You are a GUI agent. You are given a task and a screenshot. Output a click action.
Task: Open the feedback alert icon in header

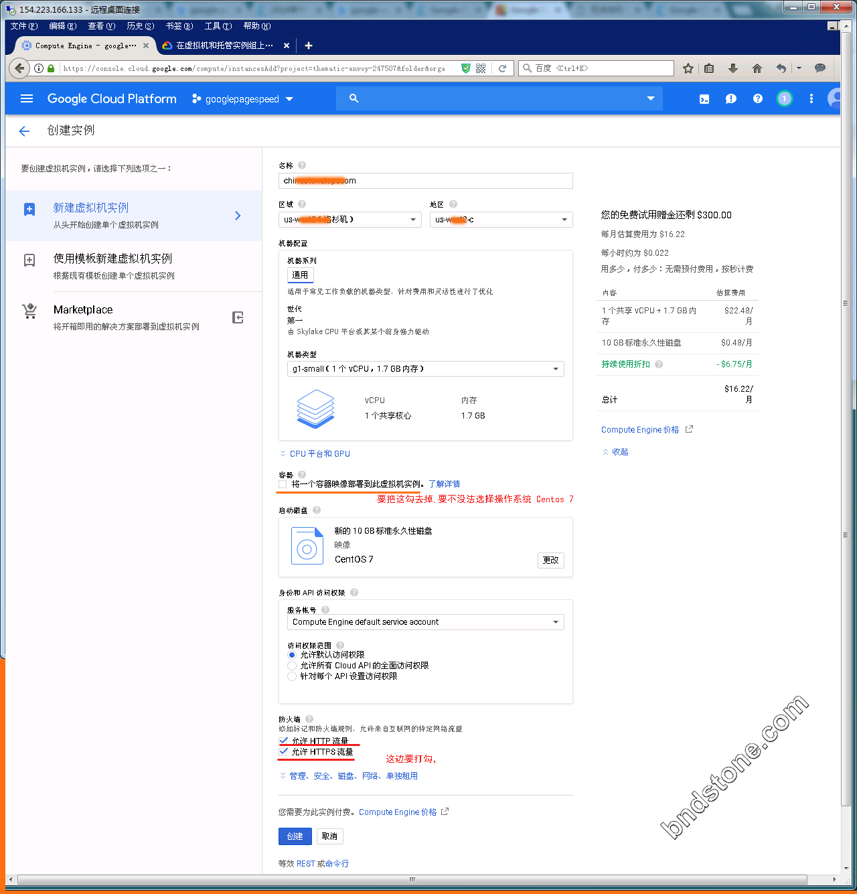pos(731,98)
